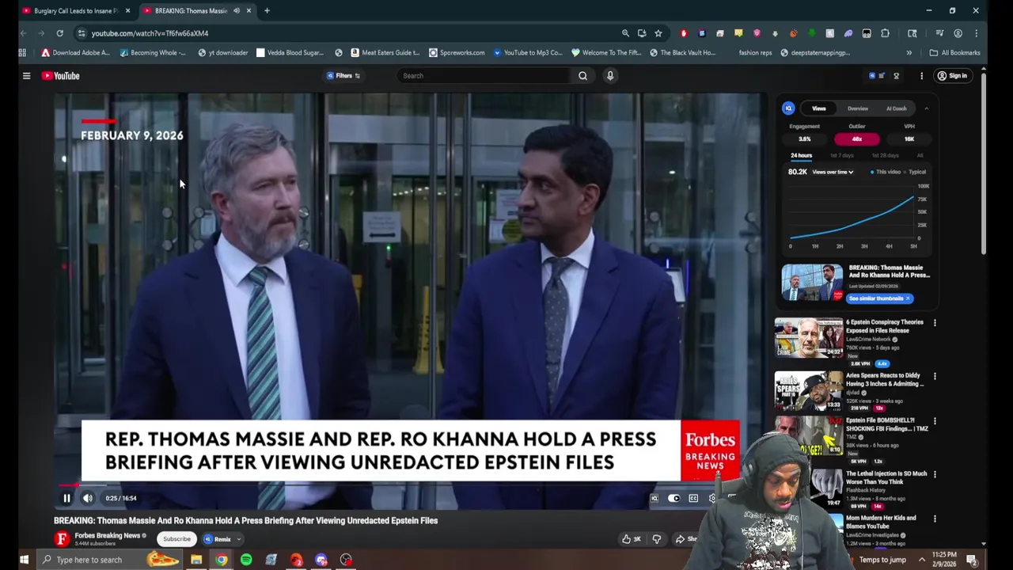Open All Bookmarks folder

tap(955, 53)
